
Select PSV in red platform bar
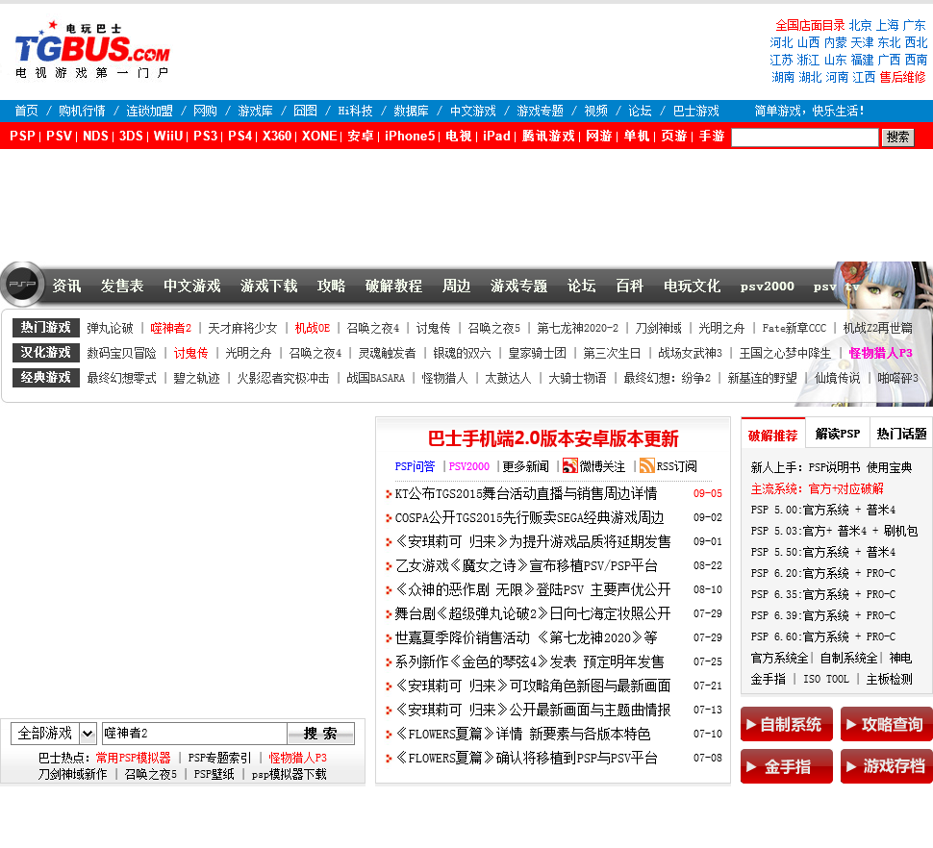click(59, 137)
